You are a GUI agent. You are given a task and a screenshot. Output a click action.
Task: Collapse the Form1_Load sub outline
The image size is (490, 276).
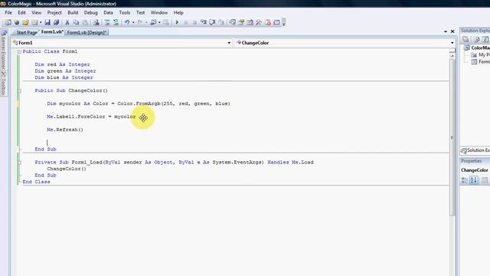point(19,163)
